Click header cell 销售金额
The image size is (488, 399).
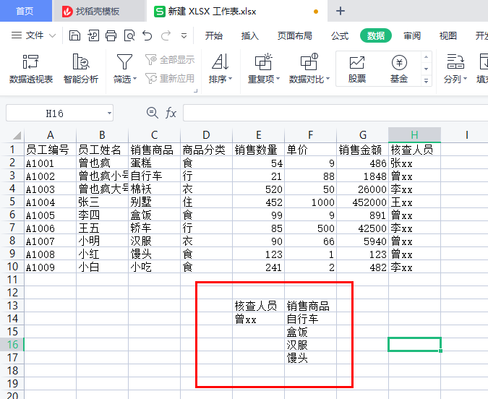click(x=363, y=150)
